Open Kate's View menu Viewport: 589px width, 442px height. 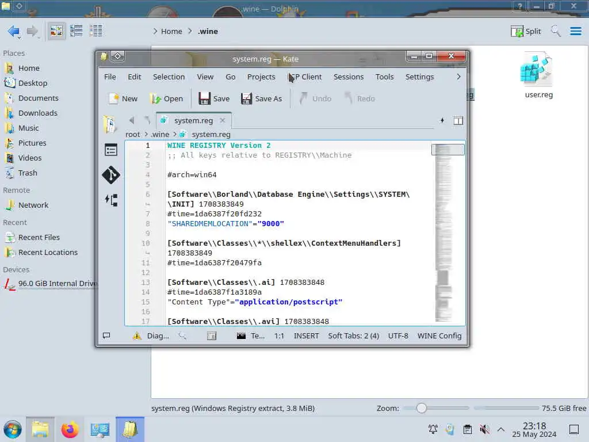[205, 77]
